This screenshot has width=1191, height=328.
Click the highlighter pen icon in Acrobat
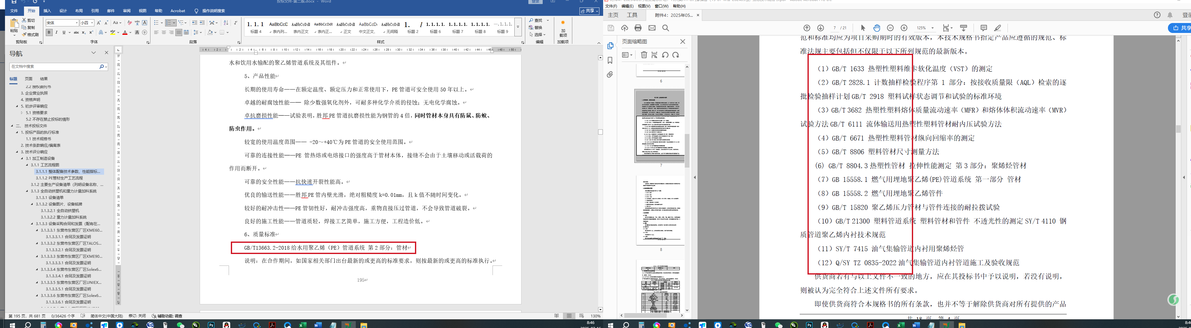click(998, 28)
